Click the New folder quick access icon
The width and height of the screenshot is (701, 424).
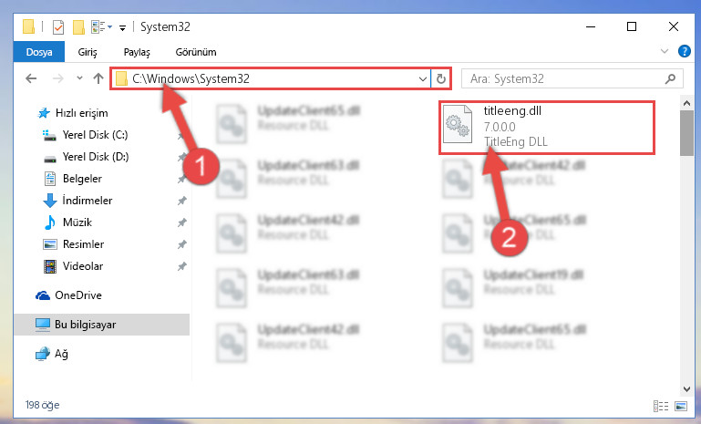click(x=78, y=27)
